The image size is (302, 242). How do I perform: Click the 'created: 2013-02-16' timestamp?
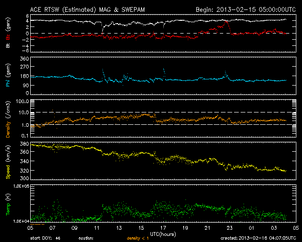(258, 238)
